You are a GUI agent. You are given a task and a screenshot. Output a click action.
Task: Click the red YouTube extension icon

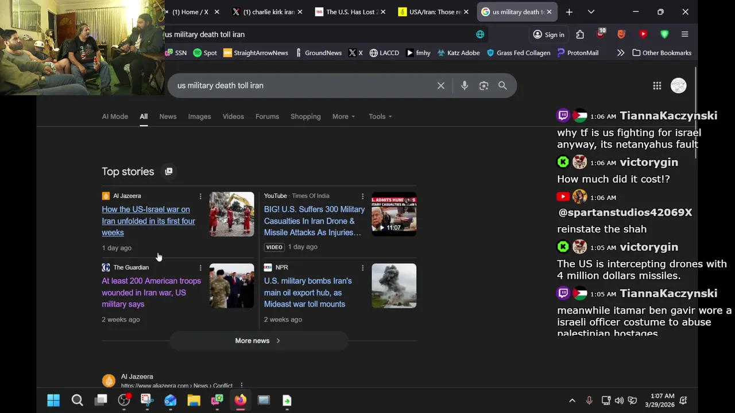coord(643,34)
